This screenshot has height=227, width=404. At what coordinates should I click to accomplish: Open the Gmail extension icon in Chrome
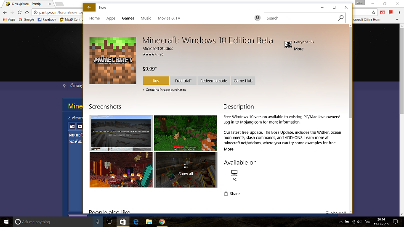383,12
